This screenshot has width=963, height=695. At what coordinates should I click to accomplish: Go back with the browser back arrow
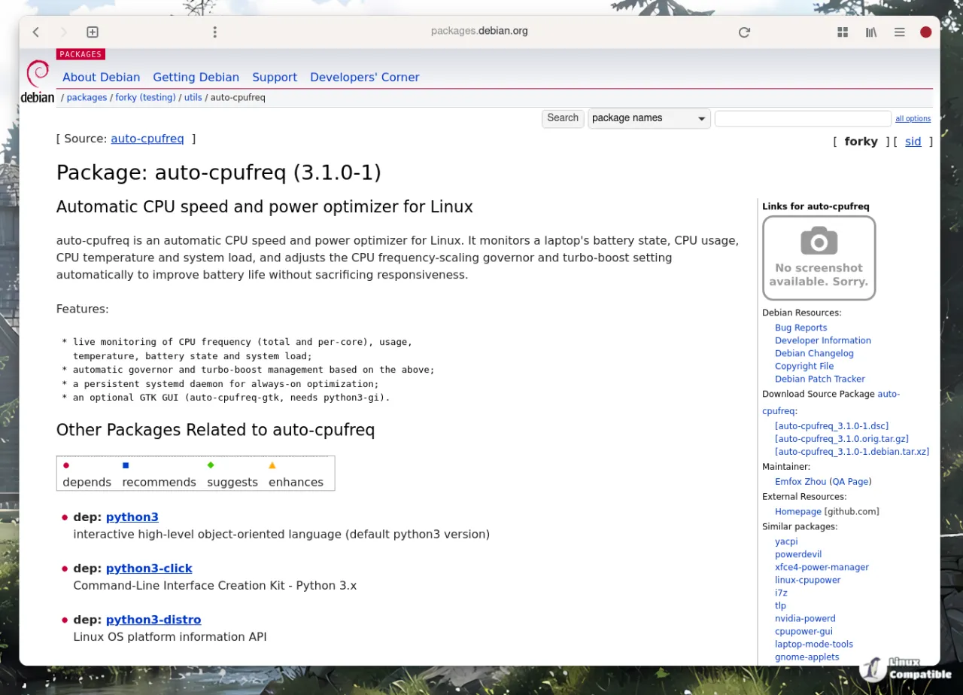pyautogui.click(x=36, y=32)
